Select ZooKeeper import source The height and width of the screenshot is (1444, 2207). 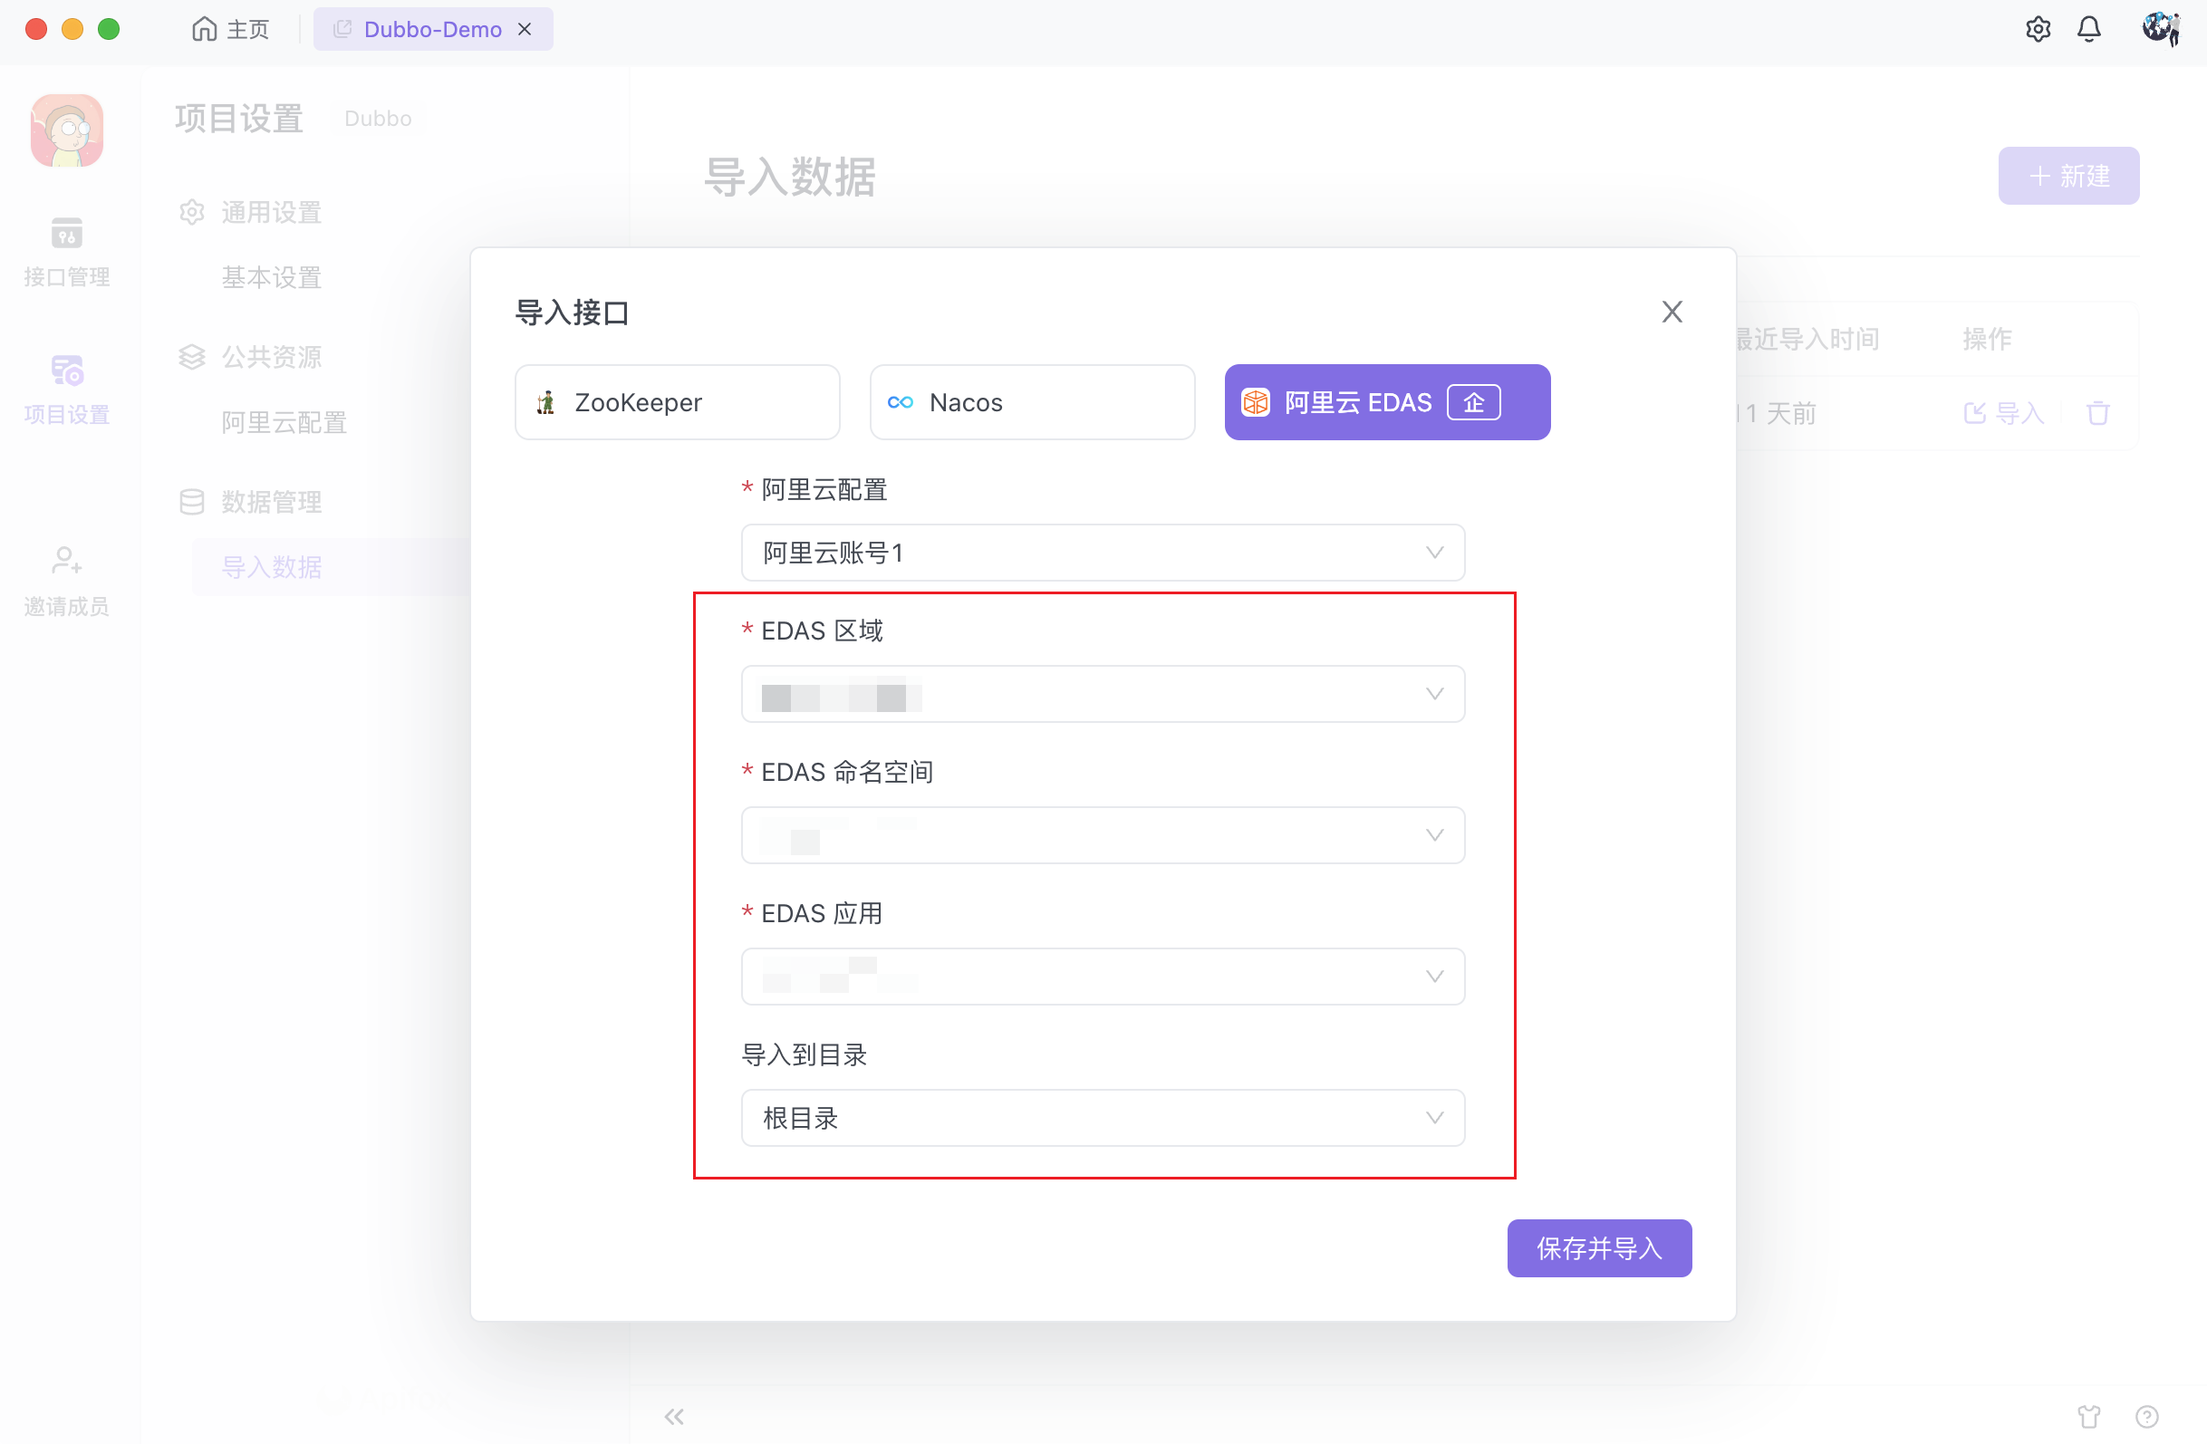point(677,402)
